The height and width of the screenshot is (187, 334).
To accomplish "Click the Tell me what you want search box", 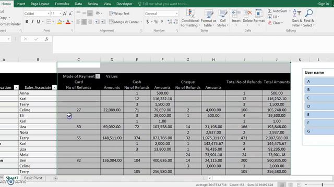I will click(163, 4).
